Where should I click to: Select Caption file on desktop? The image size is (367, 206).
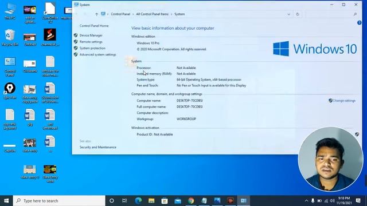tap(10, 148)
